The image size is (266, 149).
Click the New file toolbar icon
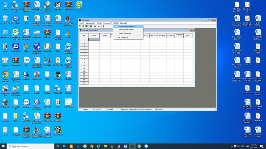pyautogui.click(x=80, y=26)
